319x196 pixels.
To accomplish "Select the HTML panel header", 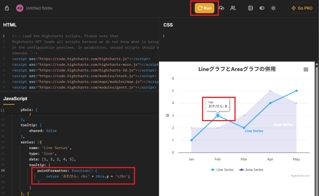I will tap(10, 25).
